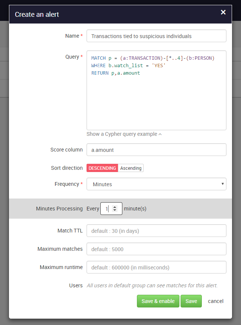Click the green Save button

click(x=191, y=301)
